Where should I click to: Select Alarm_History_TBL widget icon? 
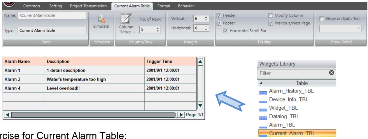click(x=262, y=92)
